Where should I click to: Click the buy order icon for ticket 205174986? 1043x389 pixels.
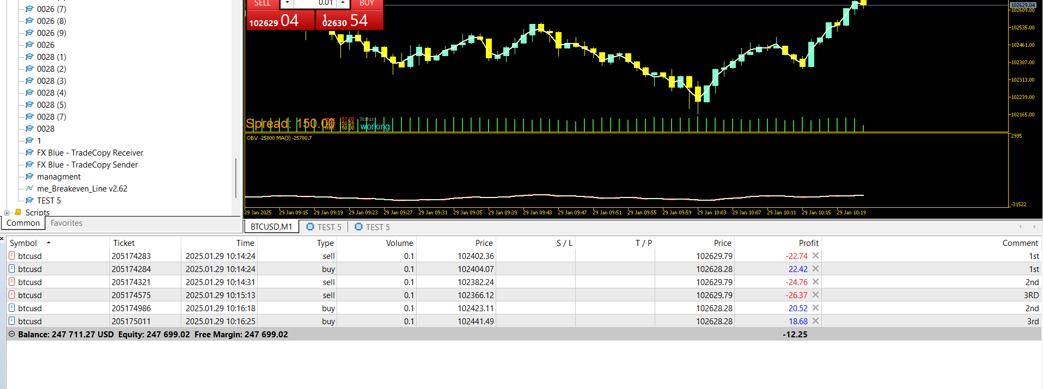pyautogui.click(x=12, y=308)
